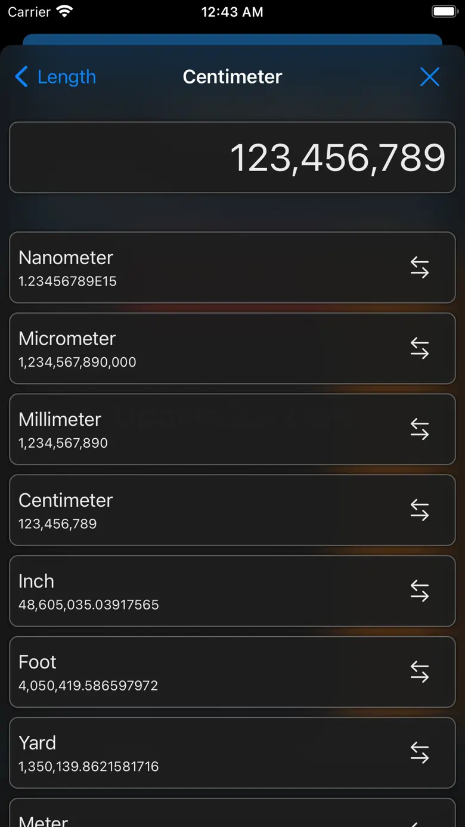Tap the swap arrows icon for Millimeter
The height and width of the screenshot is (827, 465).
point(420,429)
